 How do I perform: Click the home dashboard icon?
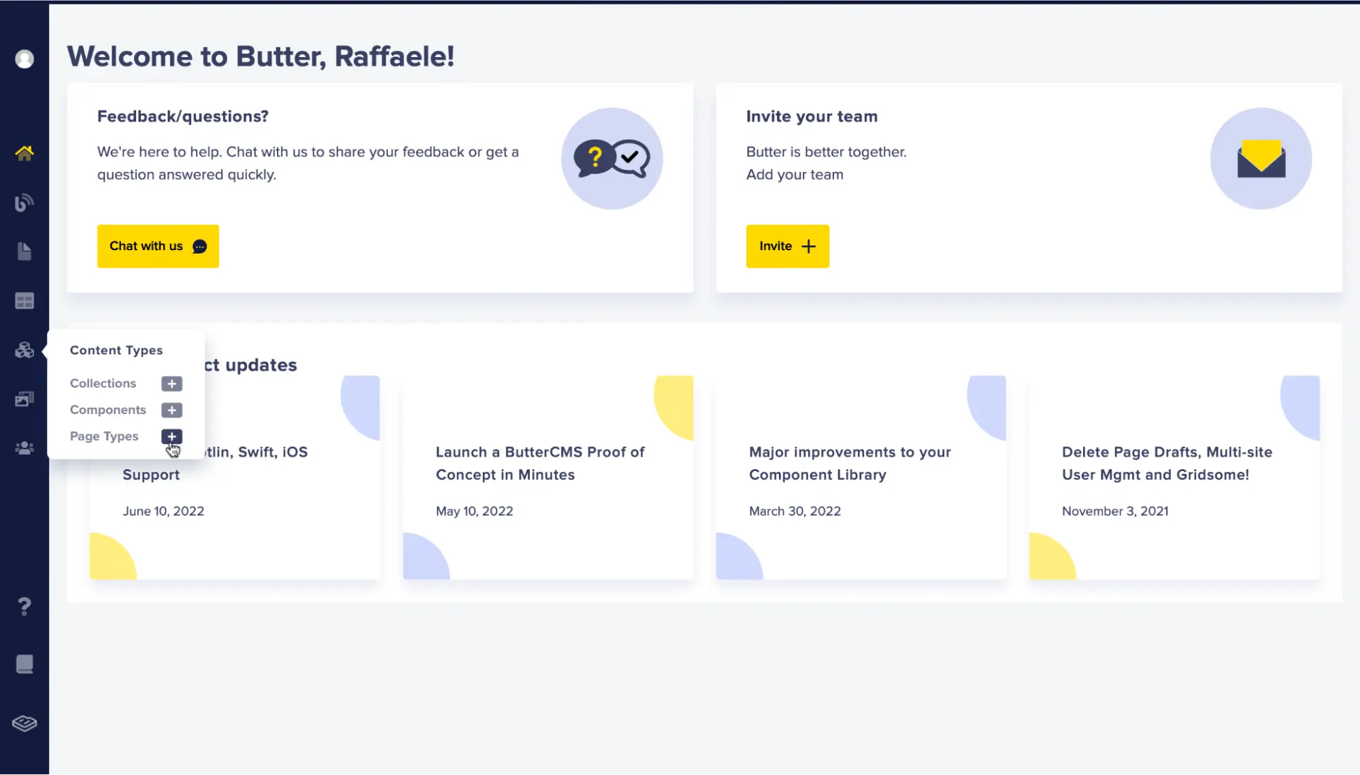point(24,153)
